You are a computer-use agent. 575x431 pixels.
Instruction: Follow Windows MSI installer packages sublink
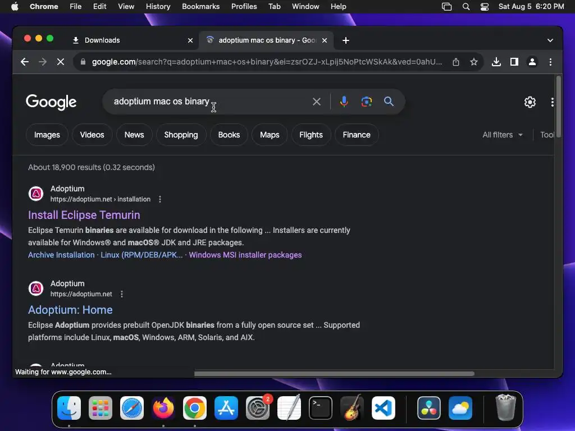coord(245,255)
